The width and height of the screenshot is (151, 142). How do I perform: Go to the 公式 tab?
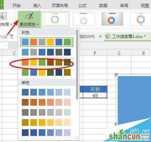click(82, 5)
